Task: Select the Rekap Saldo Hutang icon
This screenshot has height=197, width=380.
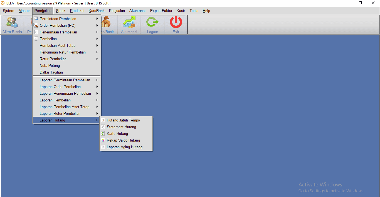Action: 103,140
